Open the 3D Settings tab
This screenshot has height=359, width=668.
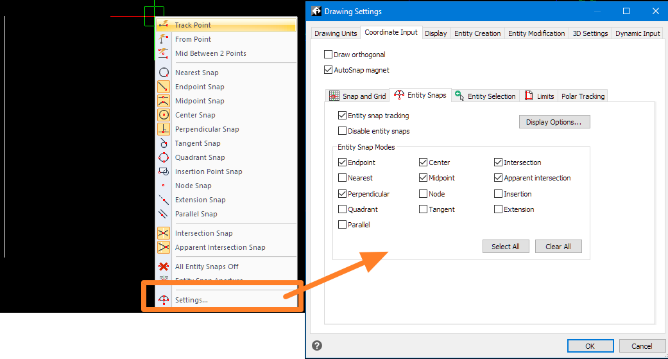click(590, 33)
